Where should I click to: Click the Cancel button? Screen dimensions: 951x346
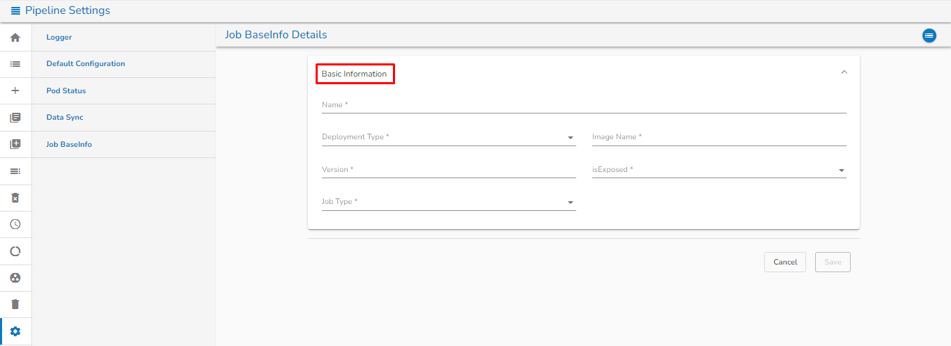pyautogui.click(x=785, y=262)
